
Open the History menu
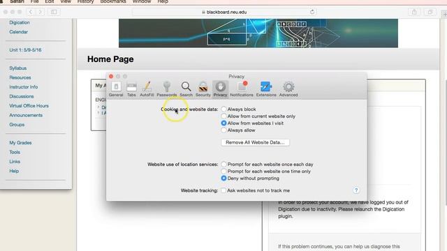[85, 1]
